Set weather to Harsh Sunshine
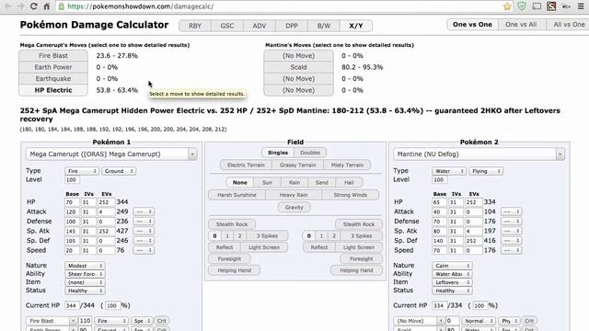 point(237,195)
